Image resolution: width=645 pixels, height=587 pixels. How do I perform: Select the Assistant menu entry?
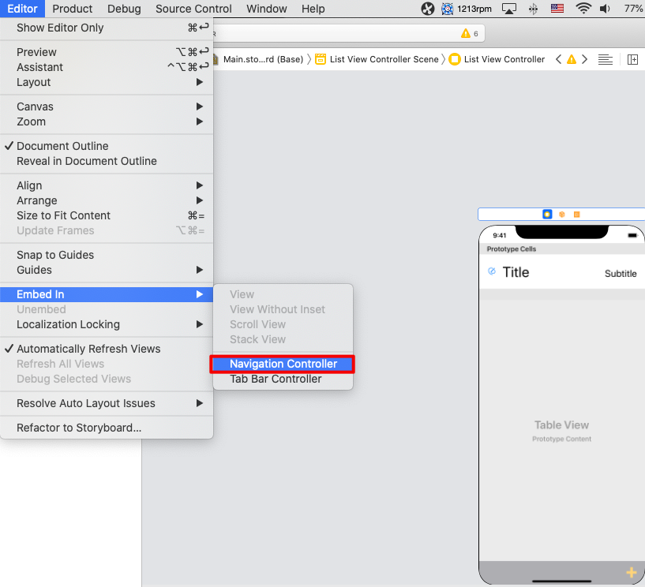point(107,67)
